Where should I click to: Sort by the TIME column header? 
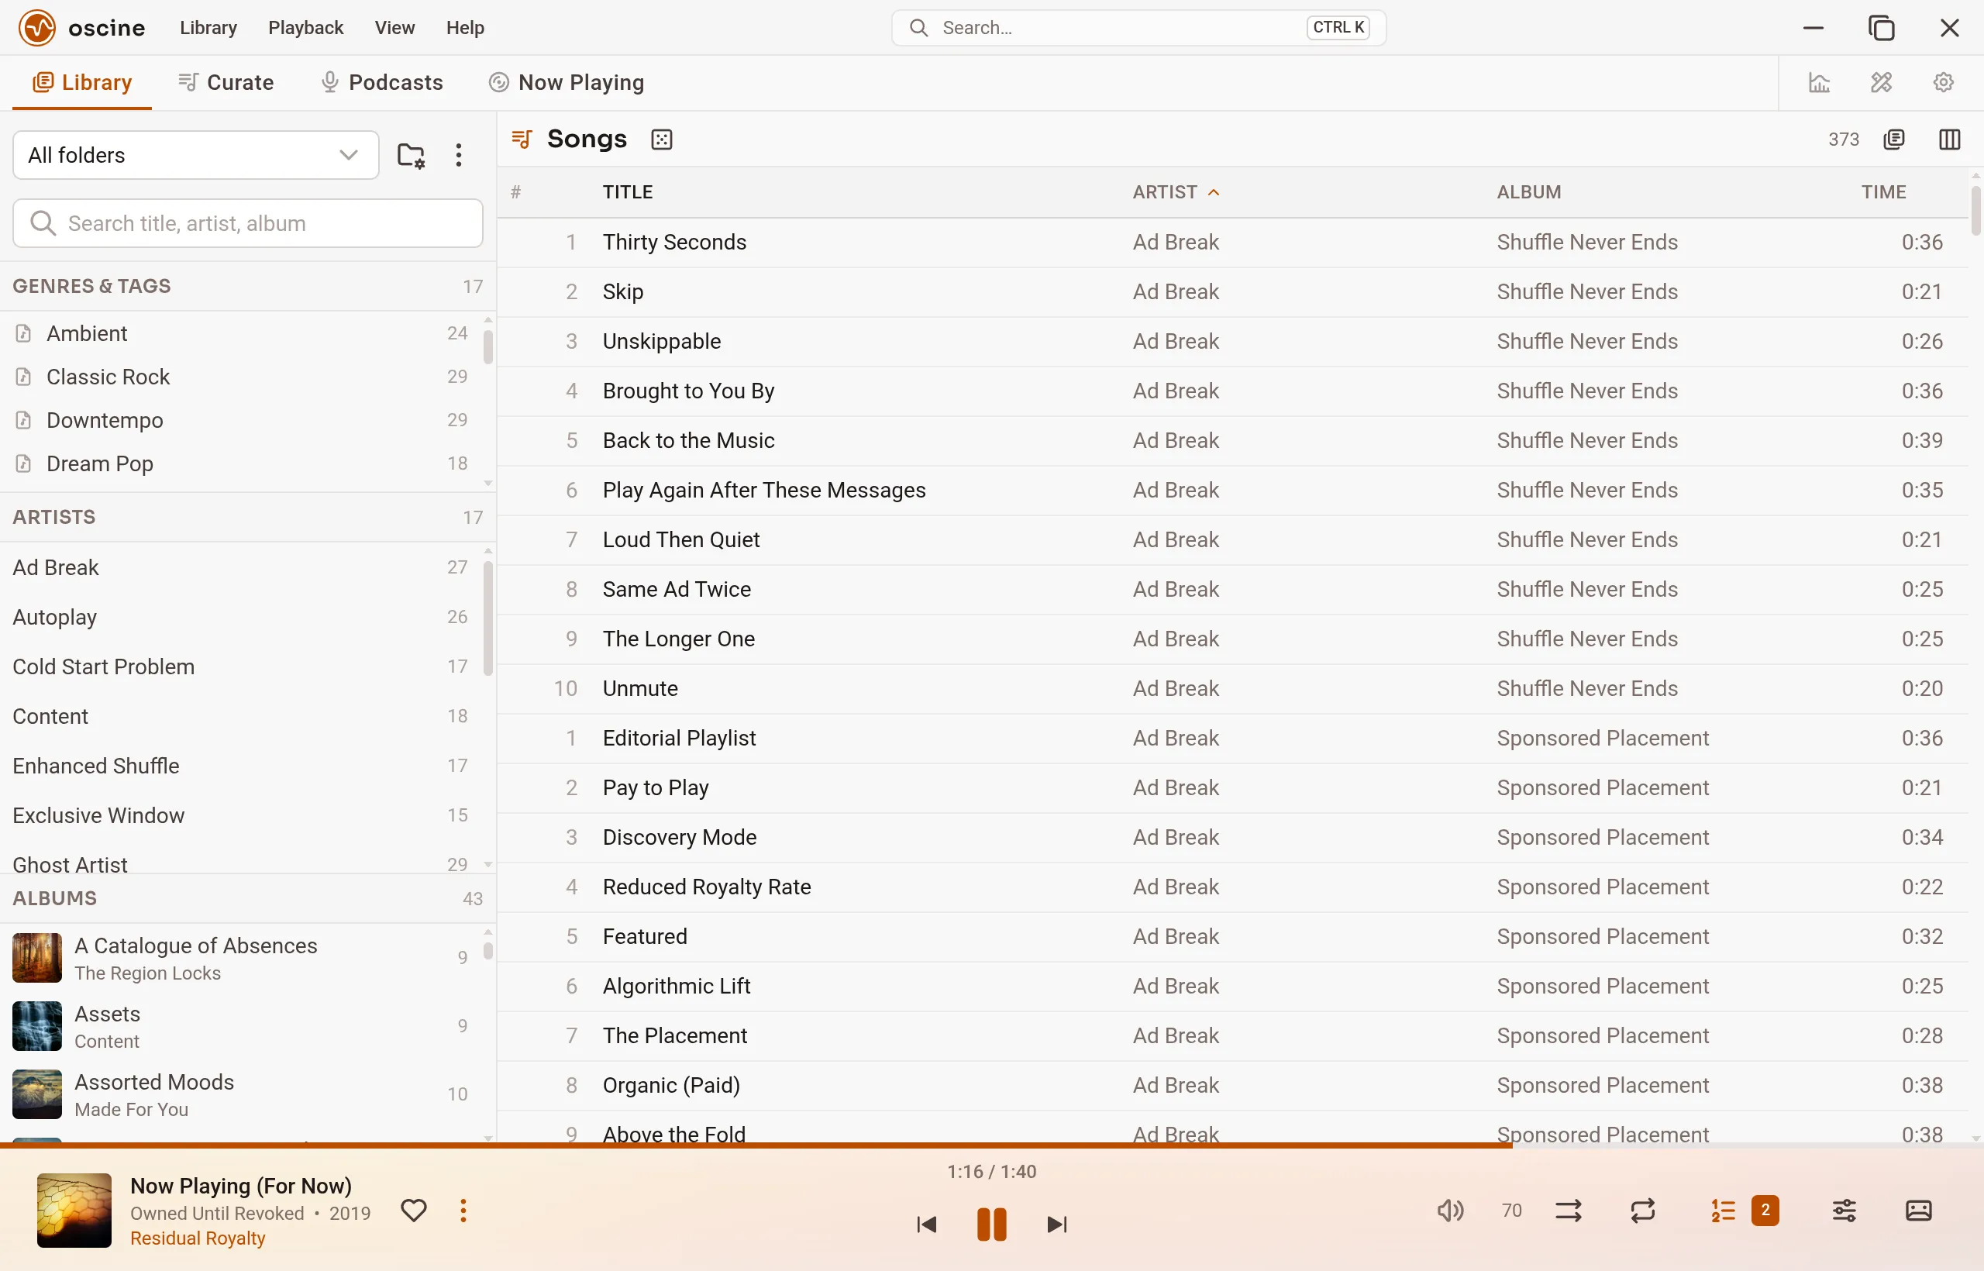pyautogui.click(x=1883, y=192)
